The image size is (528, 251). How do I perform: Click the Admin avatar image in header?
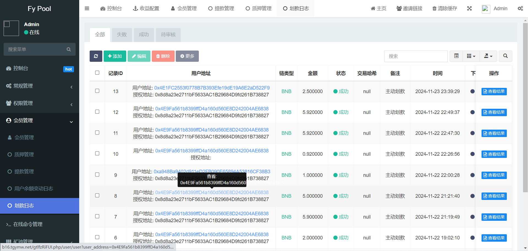[486, 9]
